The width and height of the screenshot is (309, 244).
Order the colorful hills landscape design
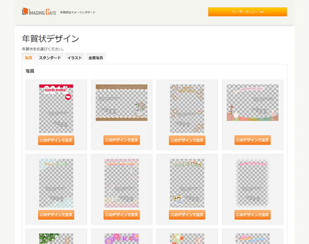click(x=253, y=140)
